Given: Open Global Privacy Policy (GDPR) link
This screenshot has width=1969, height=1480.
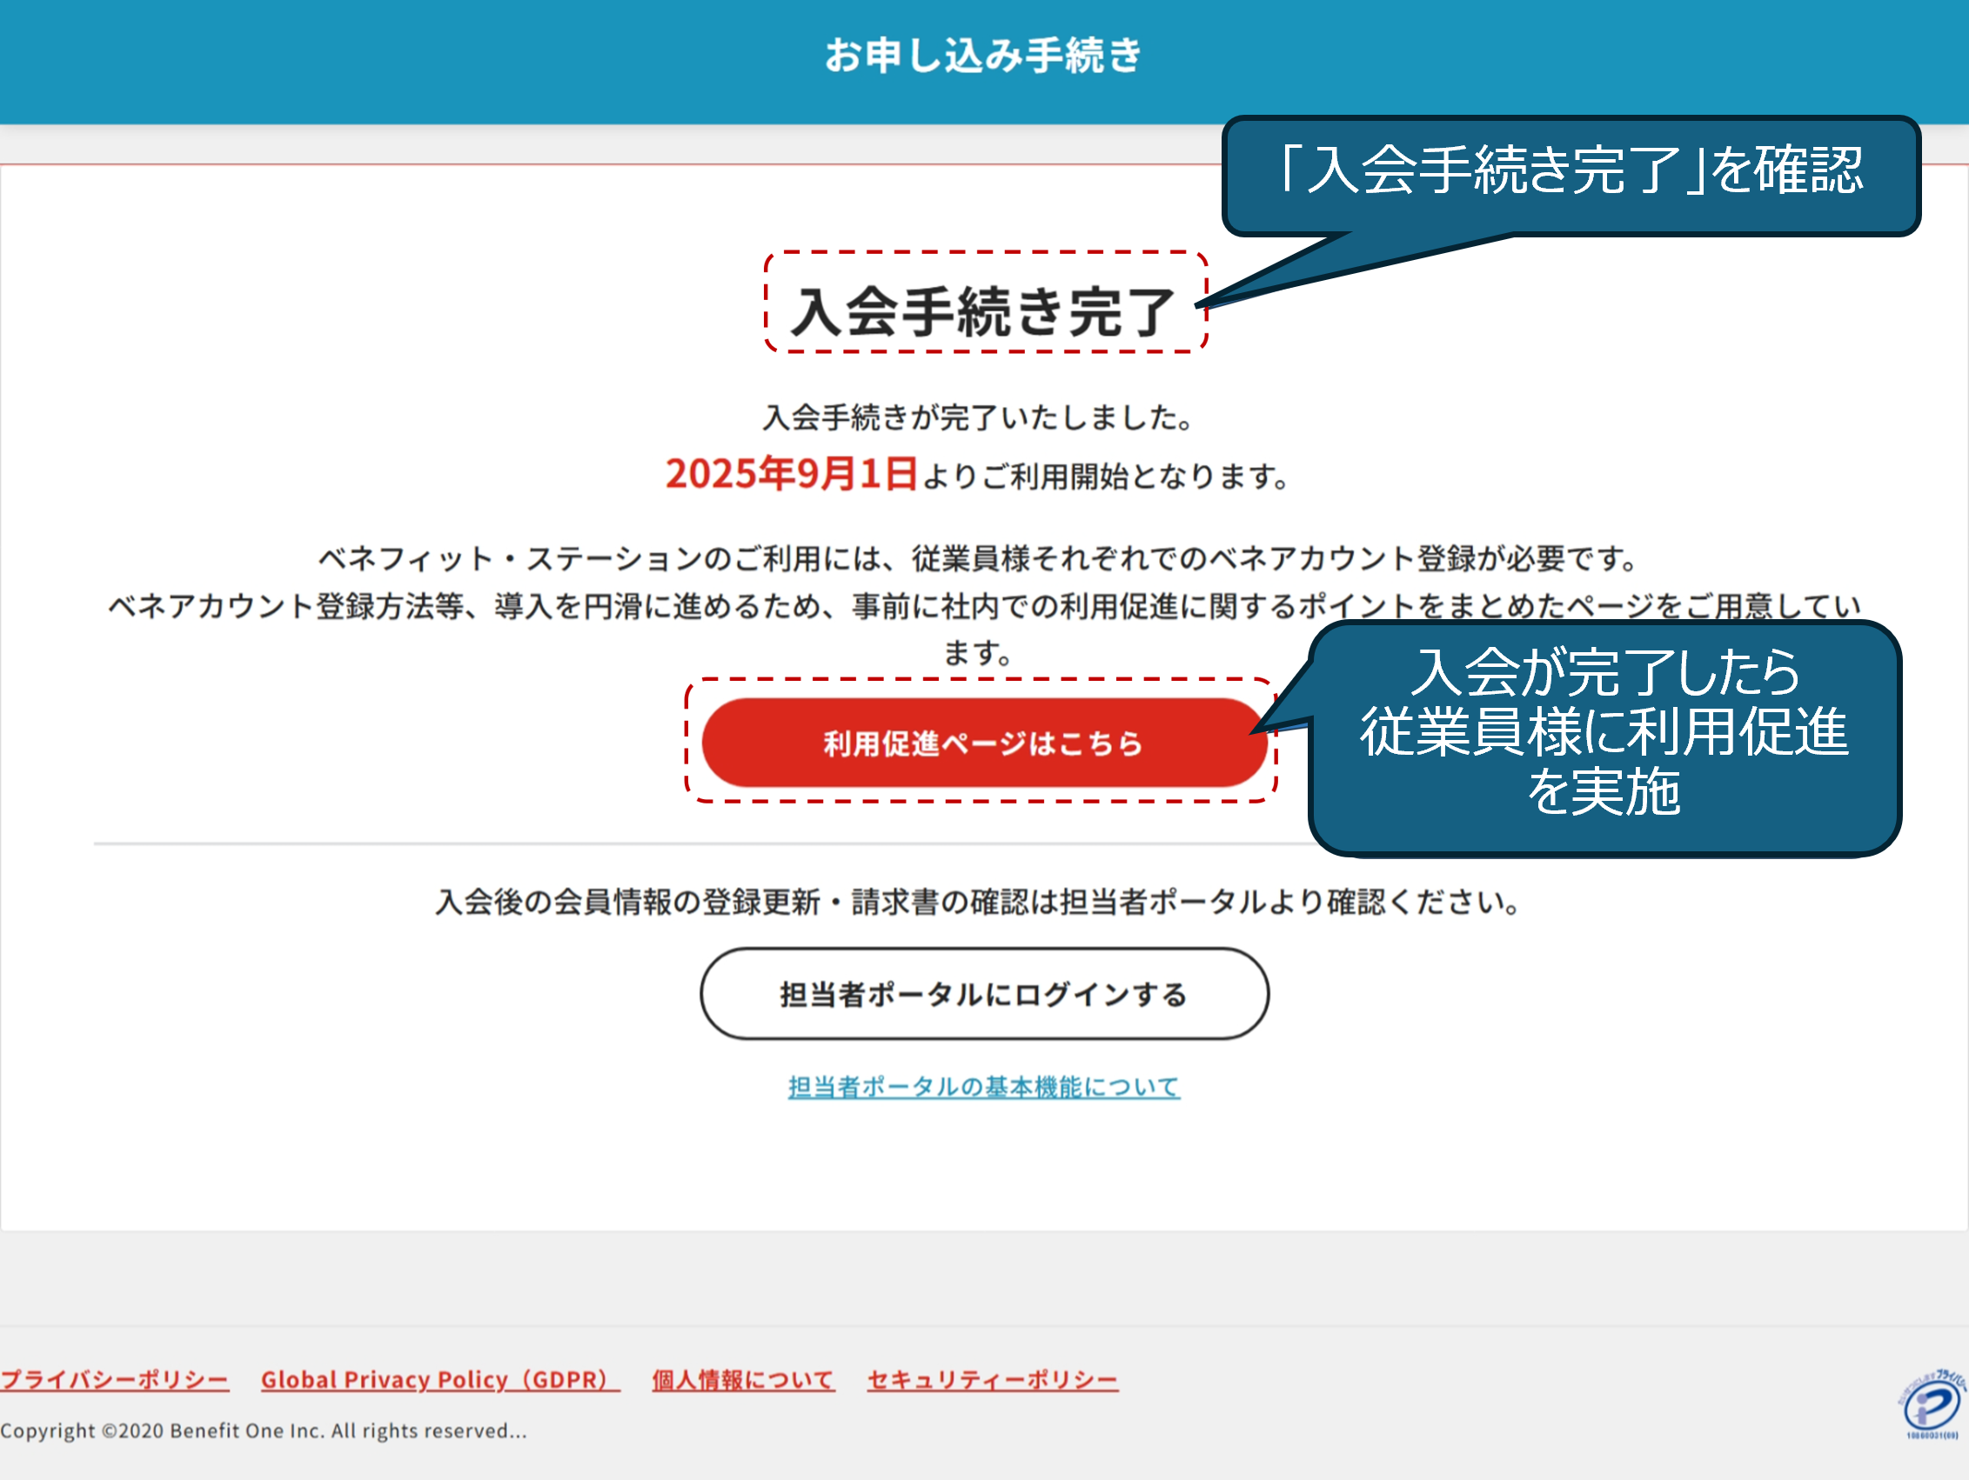Looking at the screenshot, I should 439,1379.
